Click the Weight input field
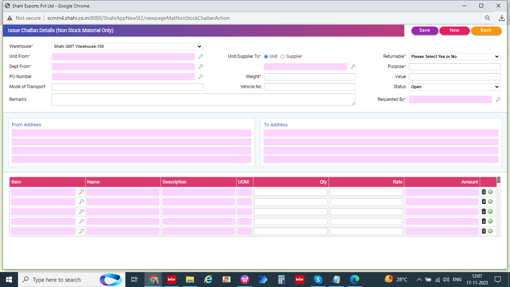Screen dimensions: 510x287 (310, 77)
